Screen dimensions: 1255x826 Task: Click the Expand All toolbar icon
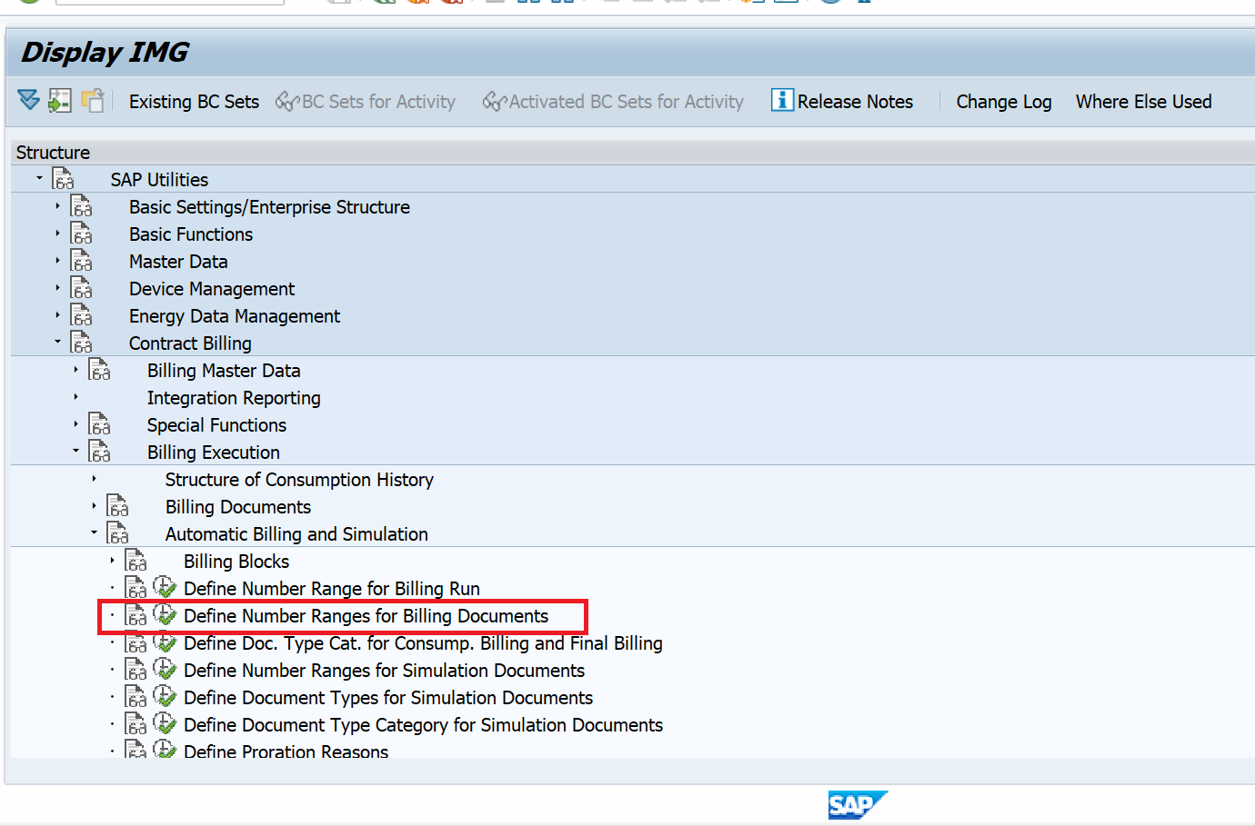click(x=29, y=100)
